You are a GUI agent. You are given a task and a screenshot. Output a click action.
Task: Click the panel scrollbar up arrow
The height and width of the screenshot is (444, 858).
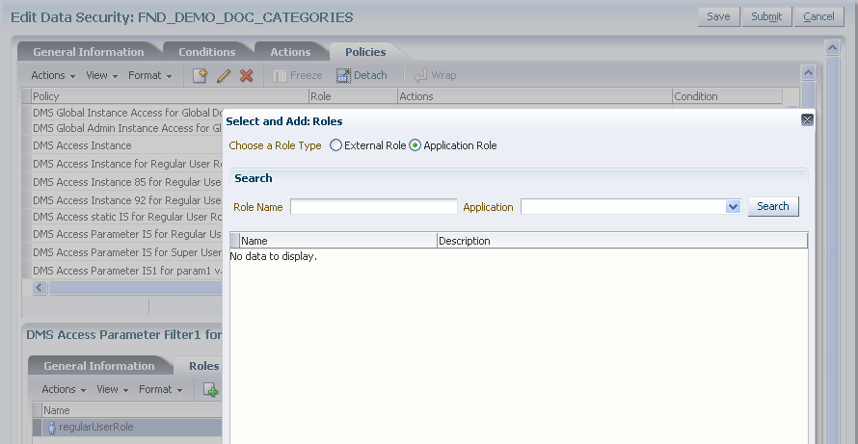pyautogui.click(x=808, y=72)
